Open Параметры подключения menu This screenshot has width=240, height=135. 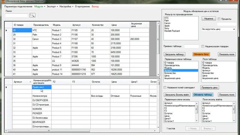point(18,7)
